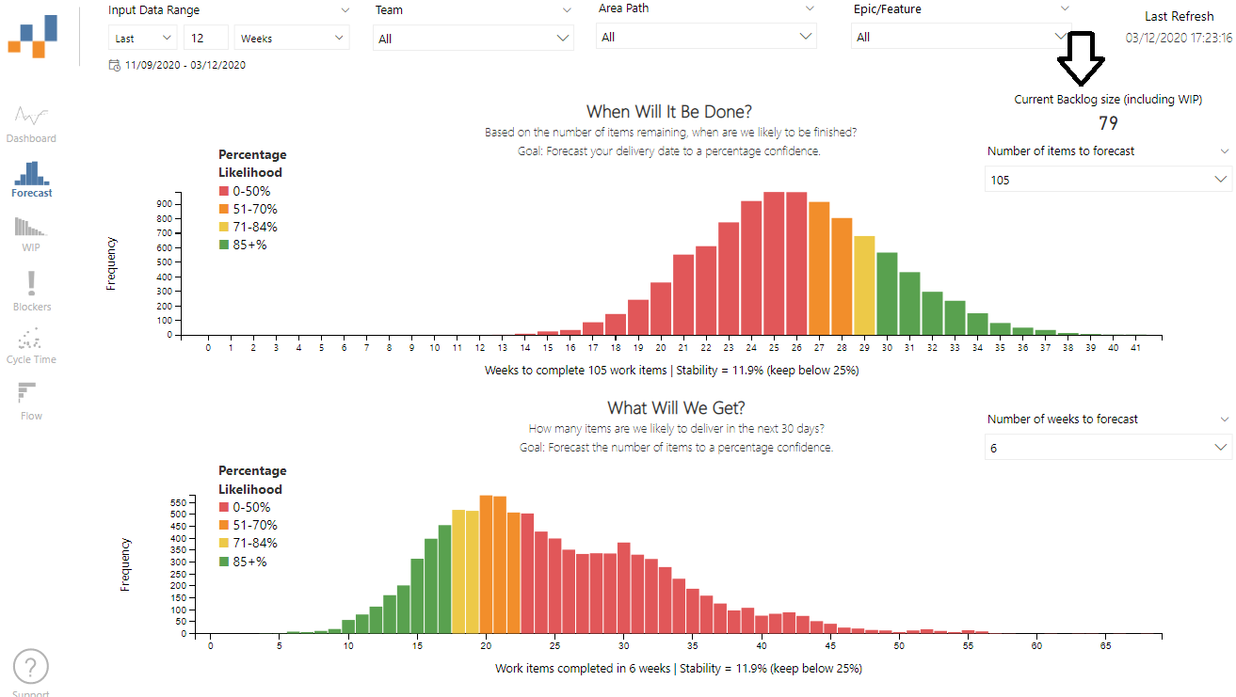The height and width of the screenshot is (697, 1236).
Task: Open the Cycle Time page icon
Action: [x=31, y=345]
